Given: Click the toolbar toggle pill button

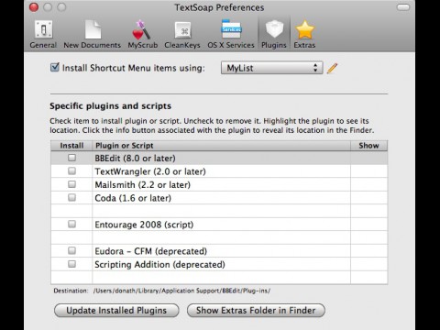Looking at the screenshot, I should point(403,7).
